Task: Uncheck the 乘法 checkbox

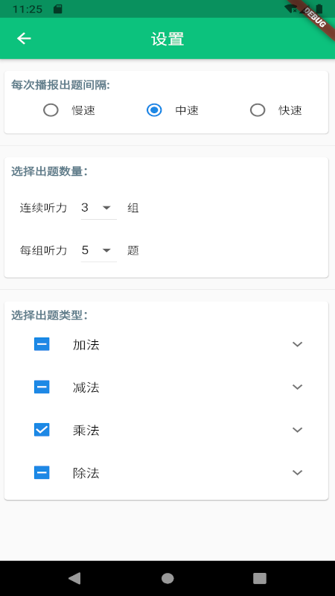Action: pos(42,430)
